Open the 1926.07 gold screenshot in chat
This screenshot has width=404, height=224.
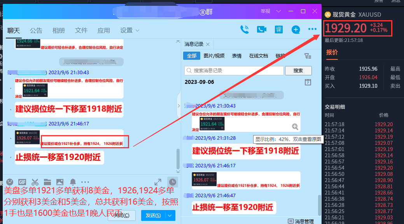(28, 137)
